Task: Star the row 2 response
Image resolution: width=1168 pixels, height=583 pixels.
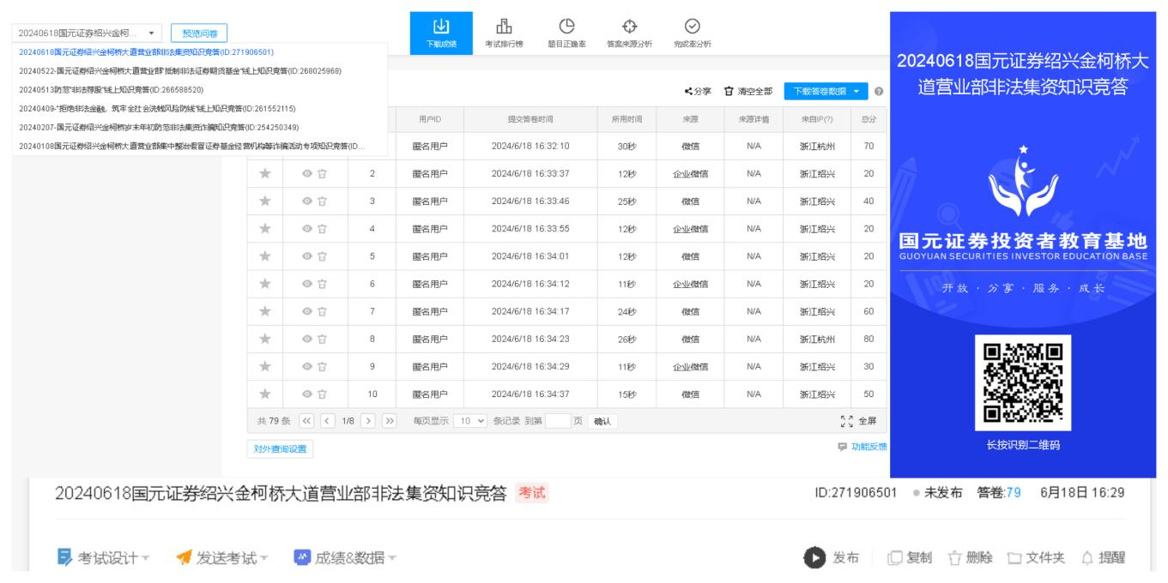Action: 265,174
